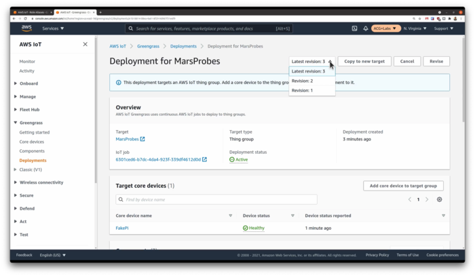
Task: Reload the browser page
Action: (x=26, y=18)
